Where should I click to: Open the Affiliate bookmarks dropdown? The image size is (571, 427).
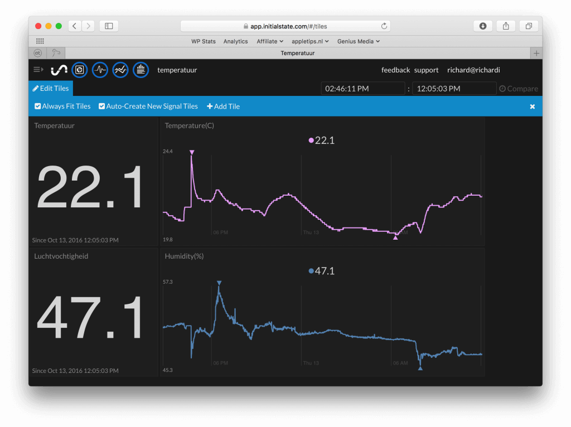(x=269, y=41)
